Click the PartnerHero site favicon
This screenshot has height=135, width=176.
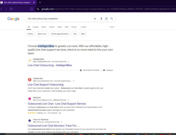coord(30,80)
